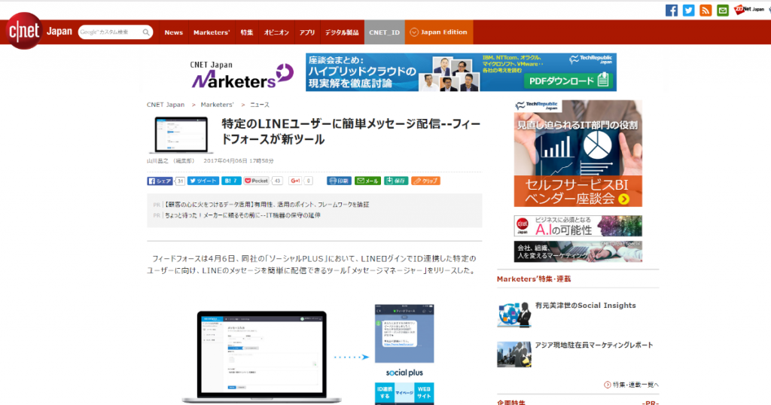This screenshot has width=771, height=405.
Task: Expand the Japan Edition dropdown
Action: coord(439,32)
